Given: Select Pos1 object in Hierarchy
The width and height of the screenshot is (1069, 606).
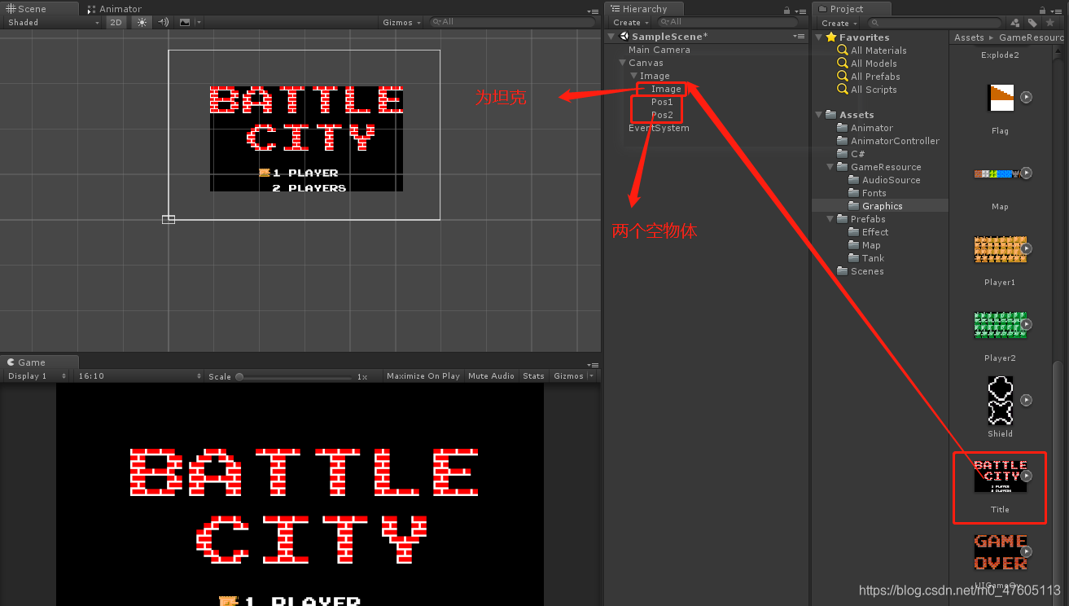Looking at the screenshot, I should [662, 102].
